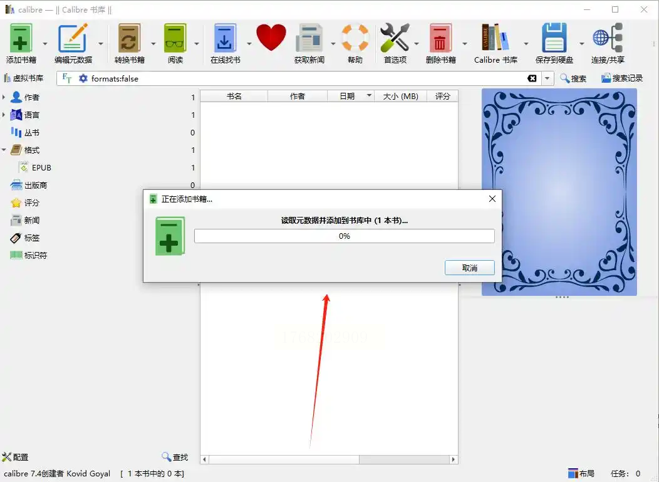Click Save to disk (保存到硬盘) icon
Image resolution: width=659 pixels, height=482 pixels.
point(554,38)
